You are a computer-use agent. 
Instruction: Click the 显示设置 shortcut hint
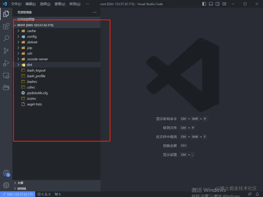click(179, 155)
